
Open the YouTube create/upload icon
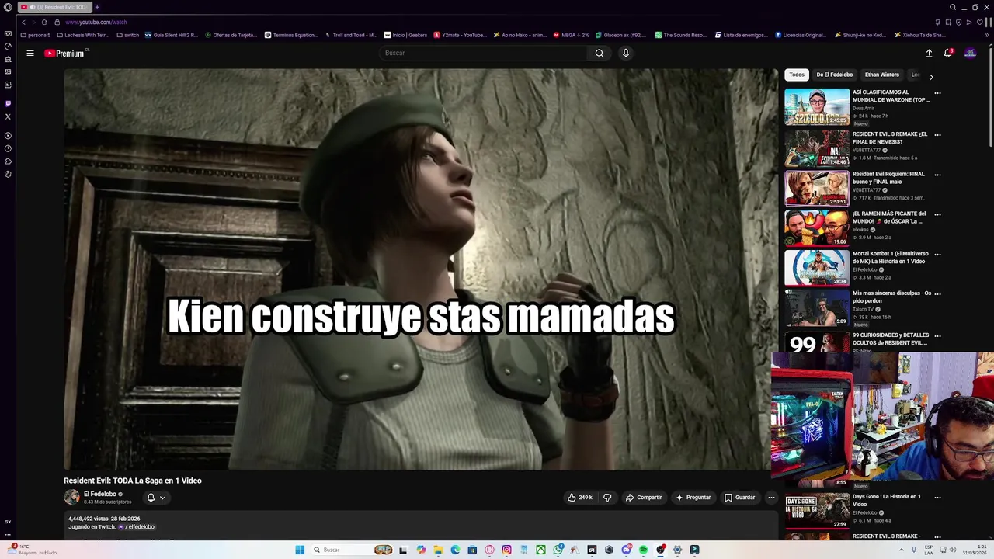tap(929, 53)
